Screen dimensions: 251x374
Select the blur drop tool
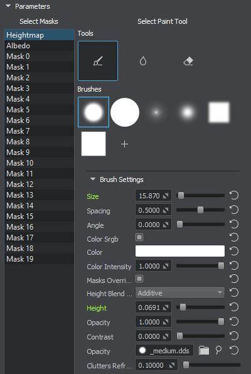coord(143,61)
